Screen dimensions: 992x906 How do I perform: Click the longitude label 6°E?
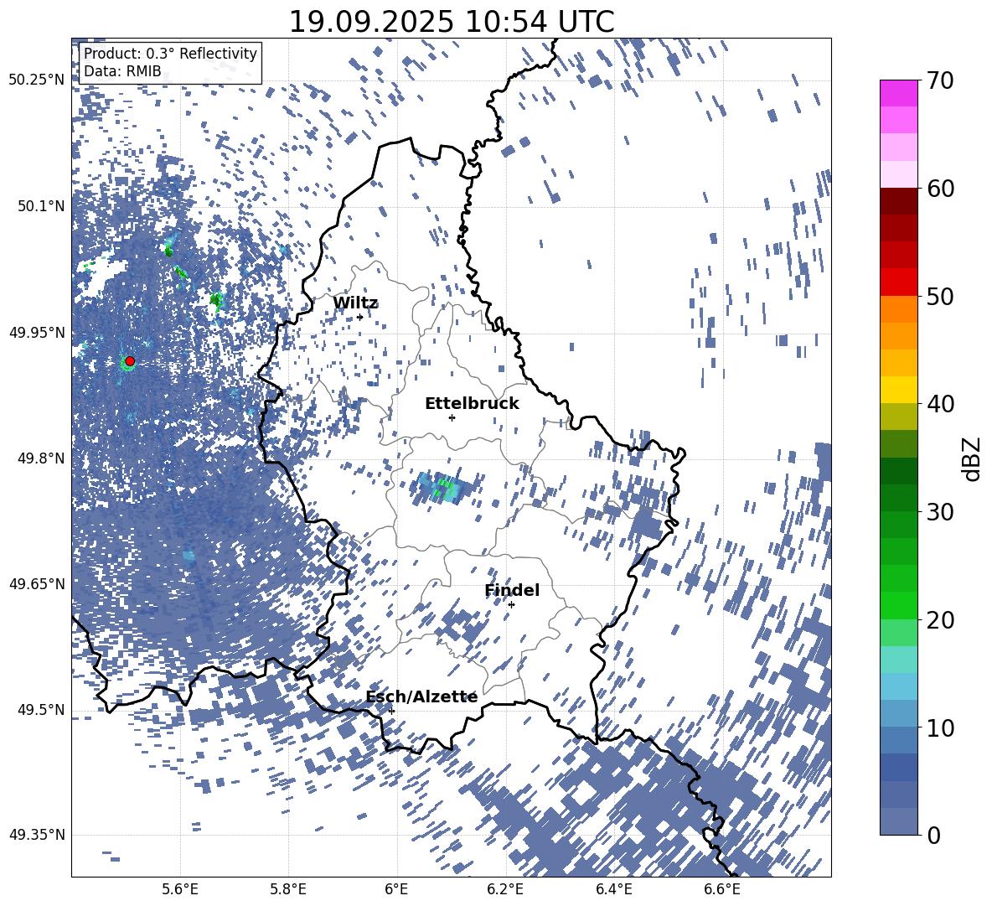396,889
